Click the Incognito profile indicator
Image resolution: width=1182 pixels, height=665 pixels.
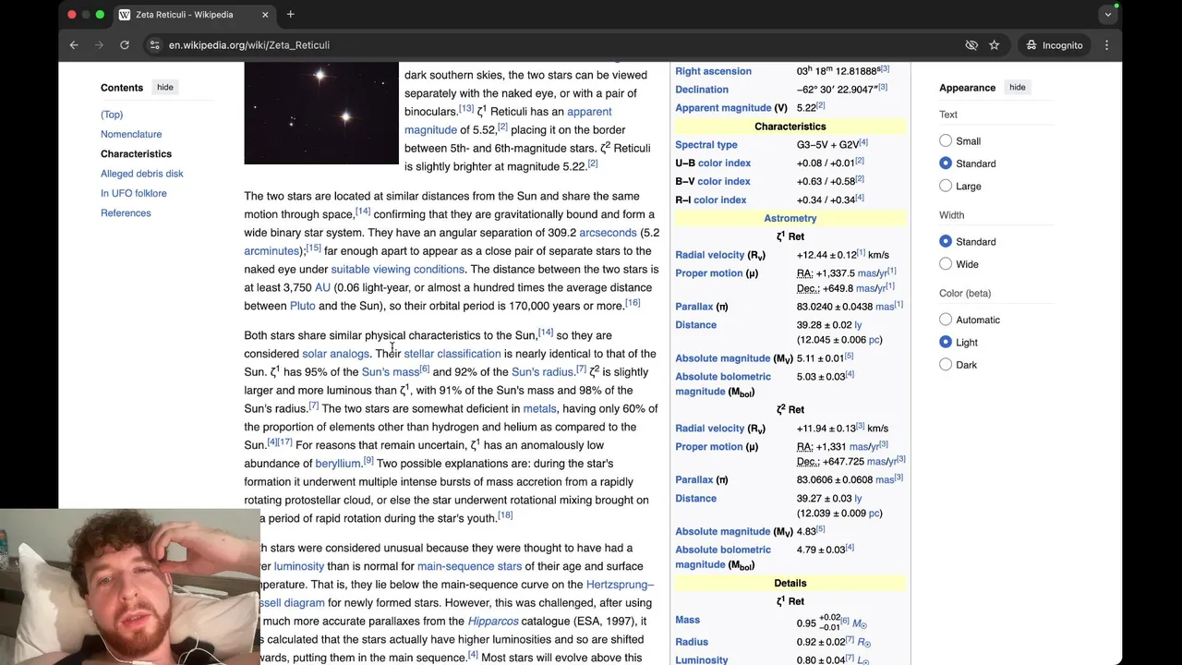point(1054,44)
